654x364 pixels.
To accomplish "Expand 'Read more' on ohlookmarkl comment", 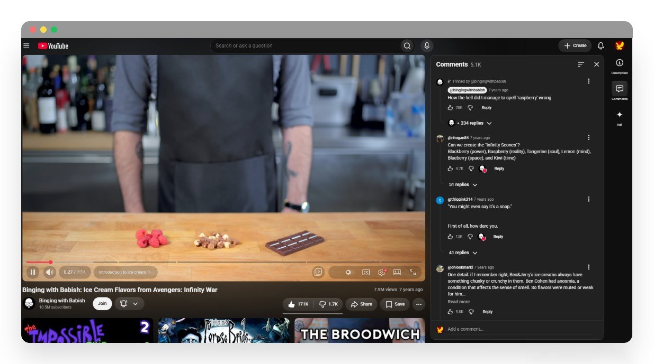I will [x=459, y=302].
